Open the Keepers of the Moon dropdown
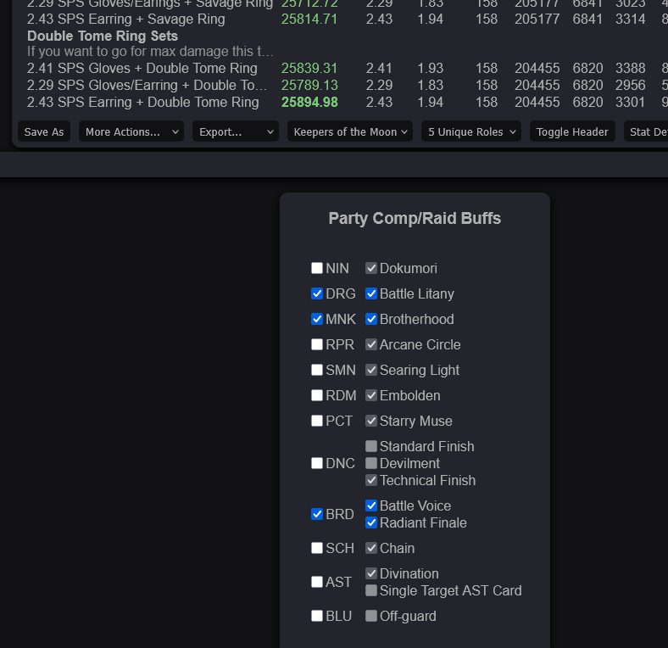The height and width of the screenshot is (648, 668). click(350, 131)
